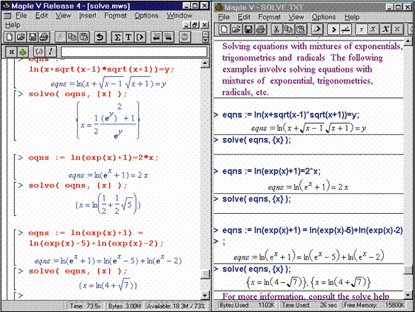Insert text T button in solve.mws toolbar
The width and height of the screenshot is (415, 312).
coord(128,37)
